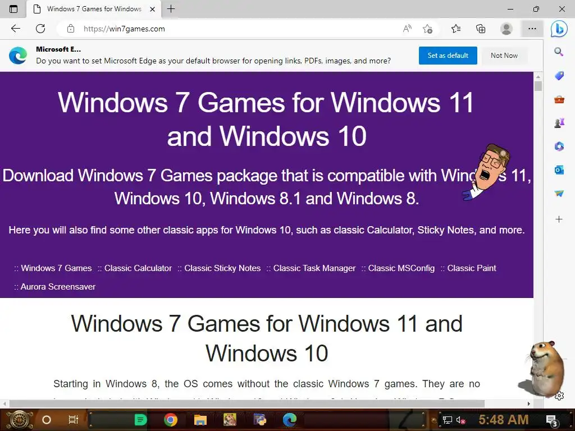This screenshot has width=575, height=431.
Task: Refresh the win7games.com page
Action: click(40, 29)
